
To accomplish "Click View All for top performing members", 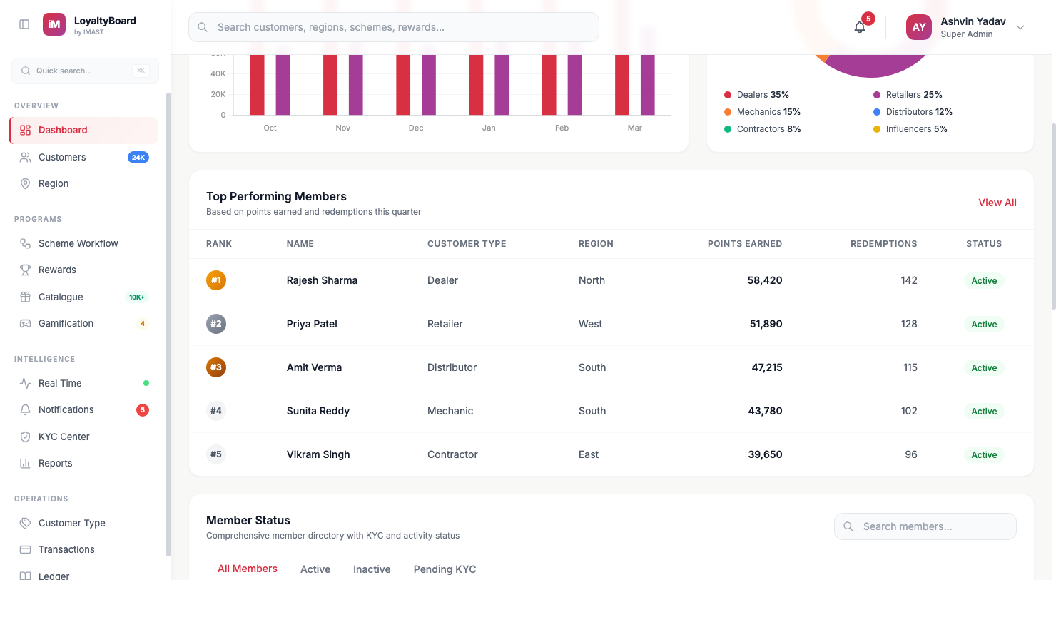I will pyautogui.click(x=997, y=202).
